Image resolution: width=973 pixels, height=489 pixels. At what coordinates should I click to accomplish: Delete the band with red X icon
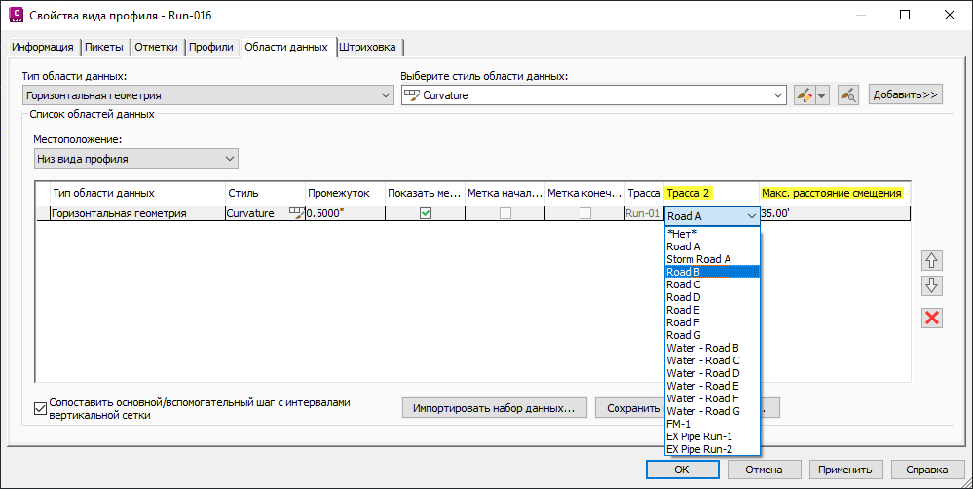pos(931,318)
